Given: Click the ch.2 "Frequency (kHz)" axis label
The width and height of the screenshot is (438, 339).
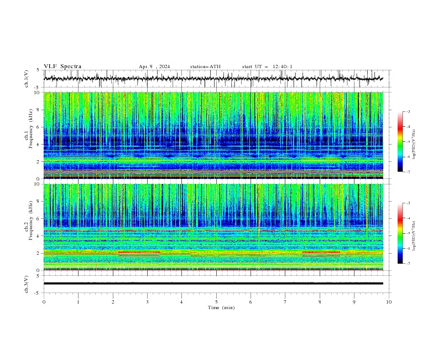Looking at the screenshot, I should click(31, 220).
